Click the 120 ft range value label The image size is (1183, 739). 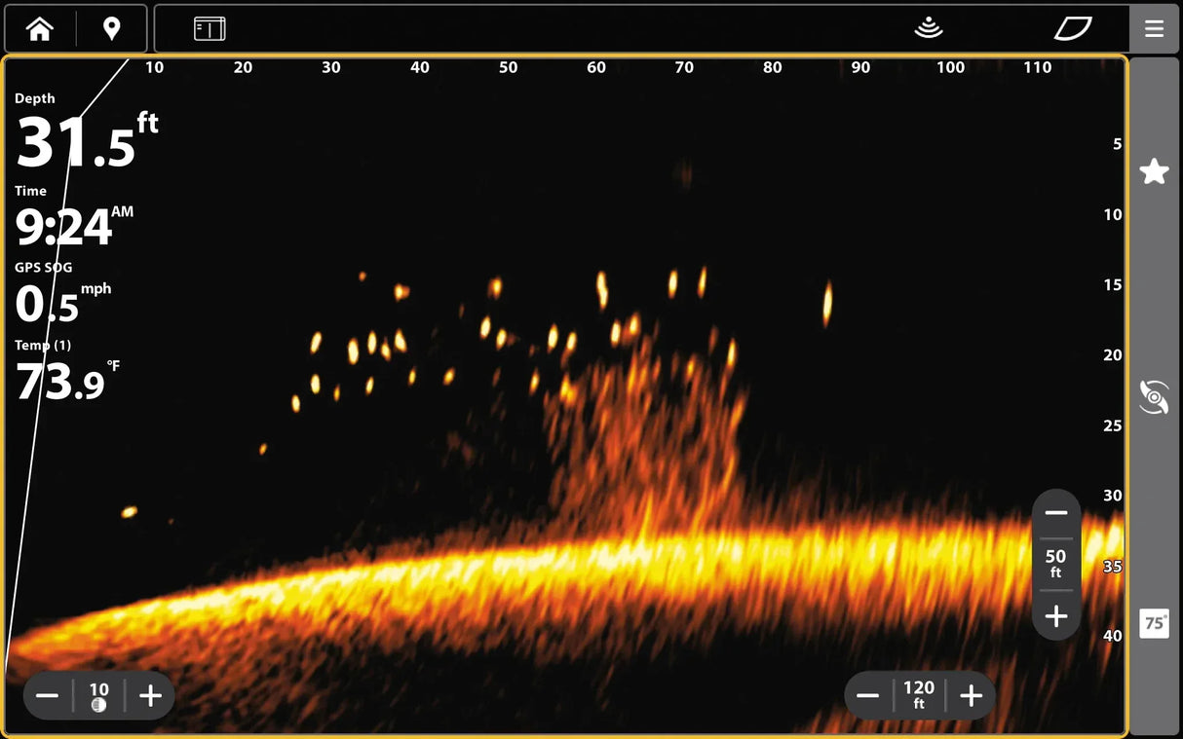[x=919, y=695]
